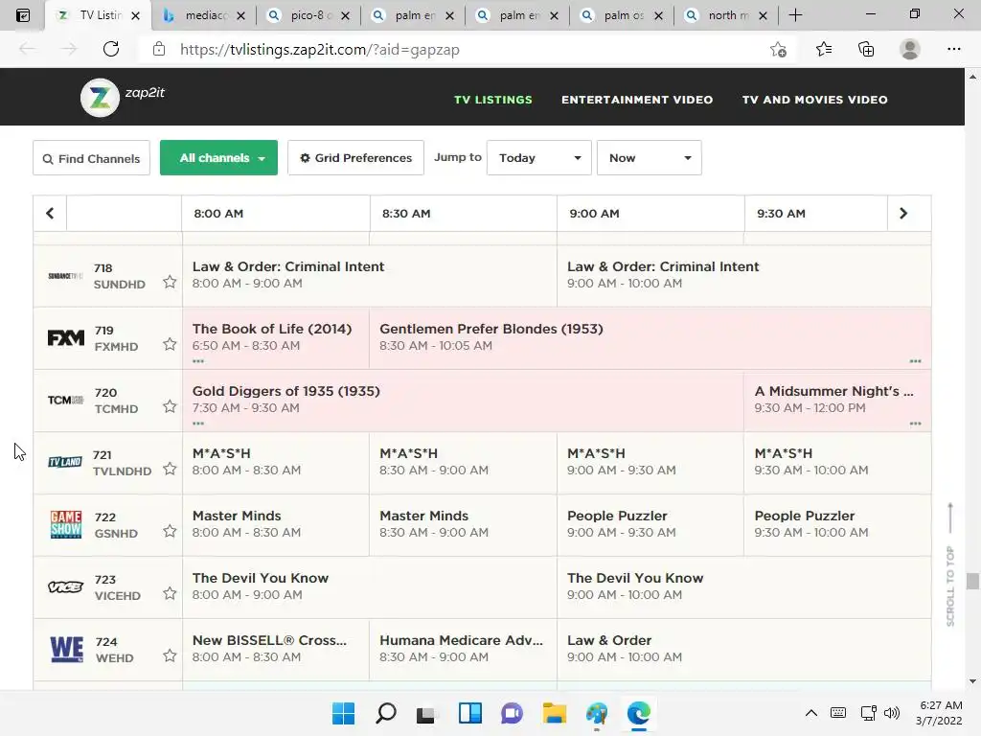Show hidden system tray icons
Viewport: 981px width, 736px height.
click(x=810, y=713)
